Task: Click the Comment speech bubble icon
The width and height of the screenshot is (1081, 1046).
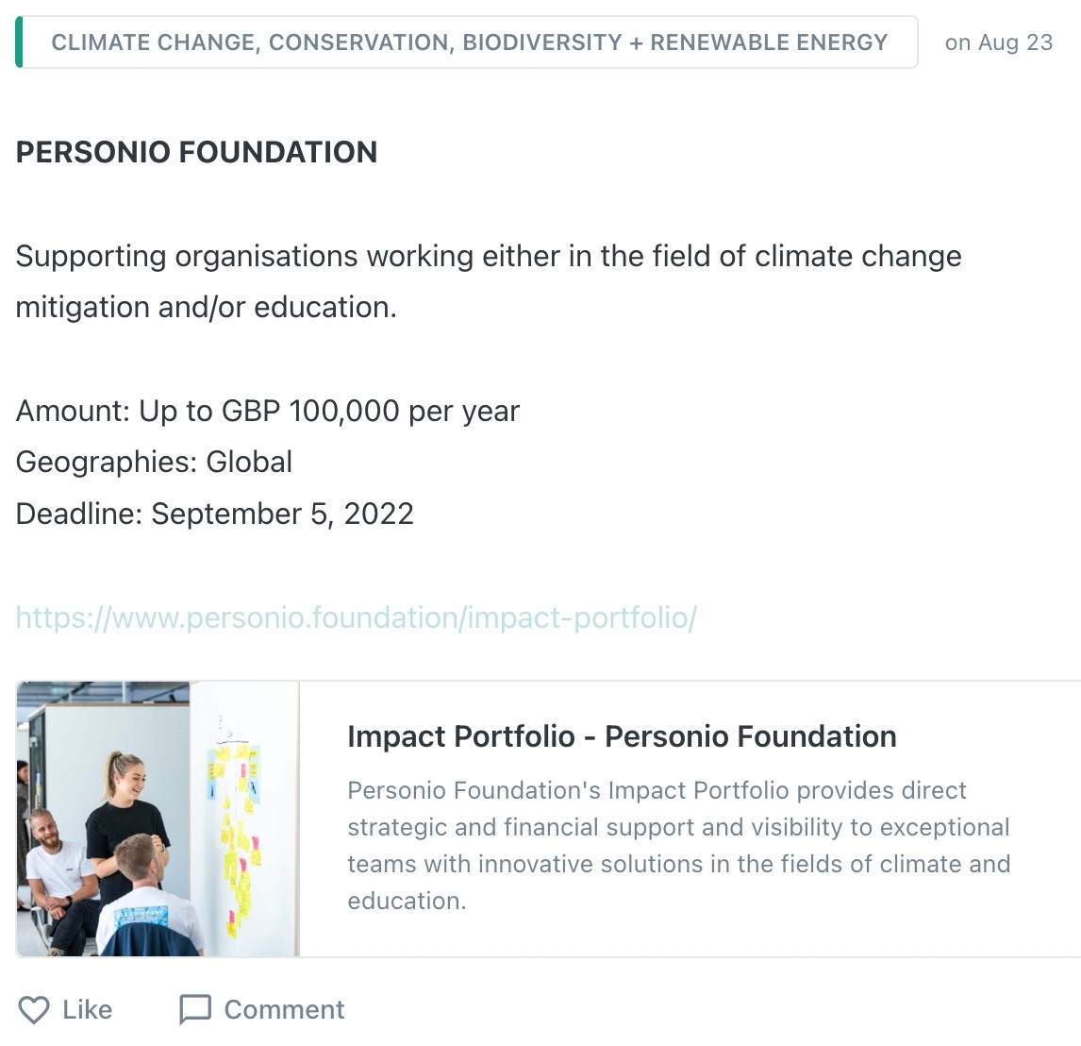Action: coord(195,1010)
